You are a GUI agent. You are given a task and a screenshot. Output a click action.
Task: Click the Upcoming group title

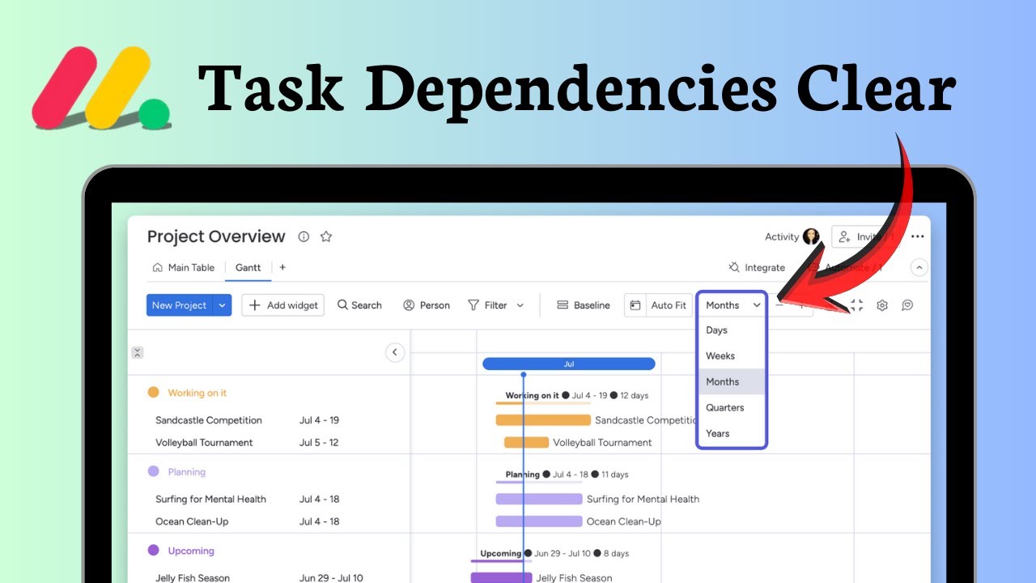[191, 551]
